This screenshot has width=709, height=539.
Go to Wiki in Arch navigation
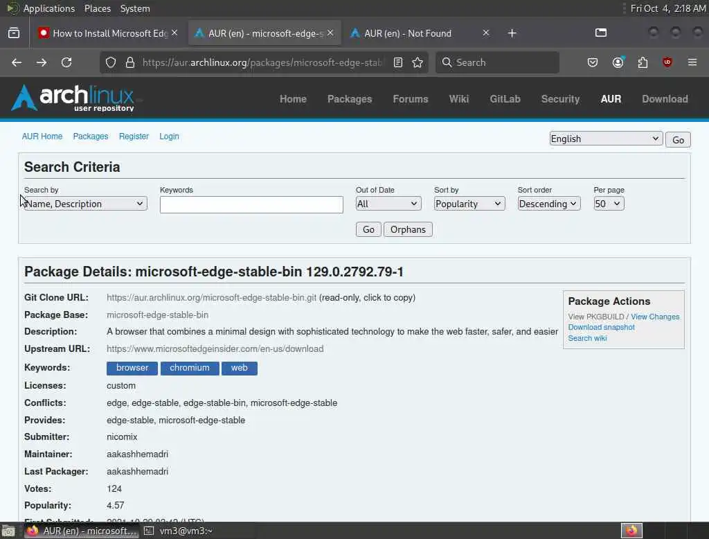459,98
